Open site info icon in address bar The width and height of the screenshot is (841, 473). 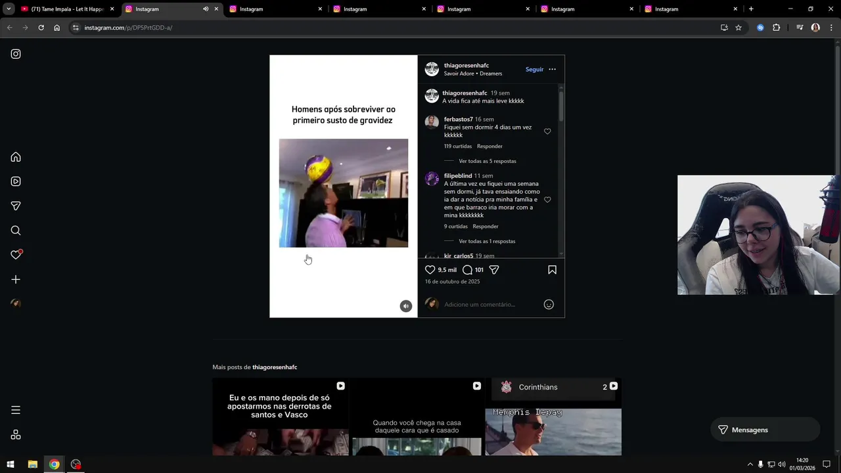pyautogui.click(x=76, y=28)
